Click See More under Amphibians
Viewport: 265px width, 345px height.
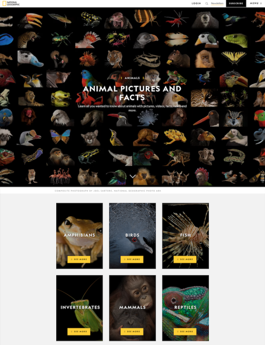click(79, 259)
